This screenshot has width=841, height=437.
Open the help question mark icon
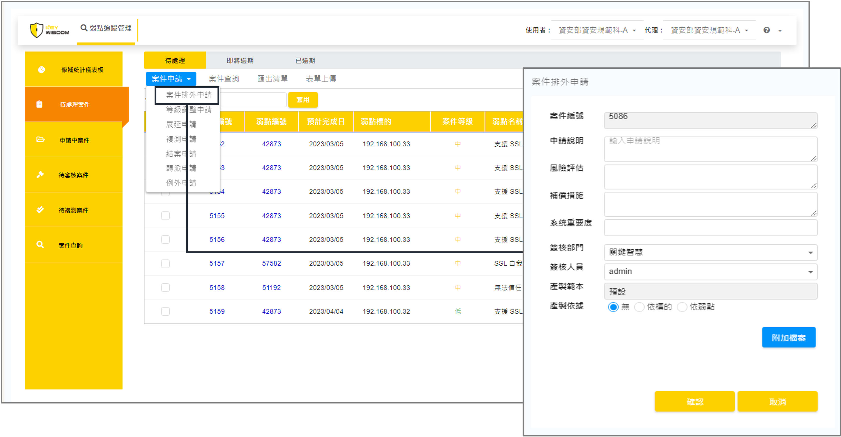click(766, 30)
